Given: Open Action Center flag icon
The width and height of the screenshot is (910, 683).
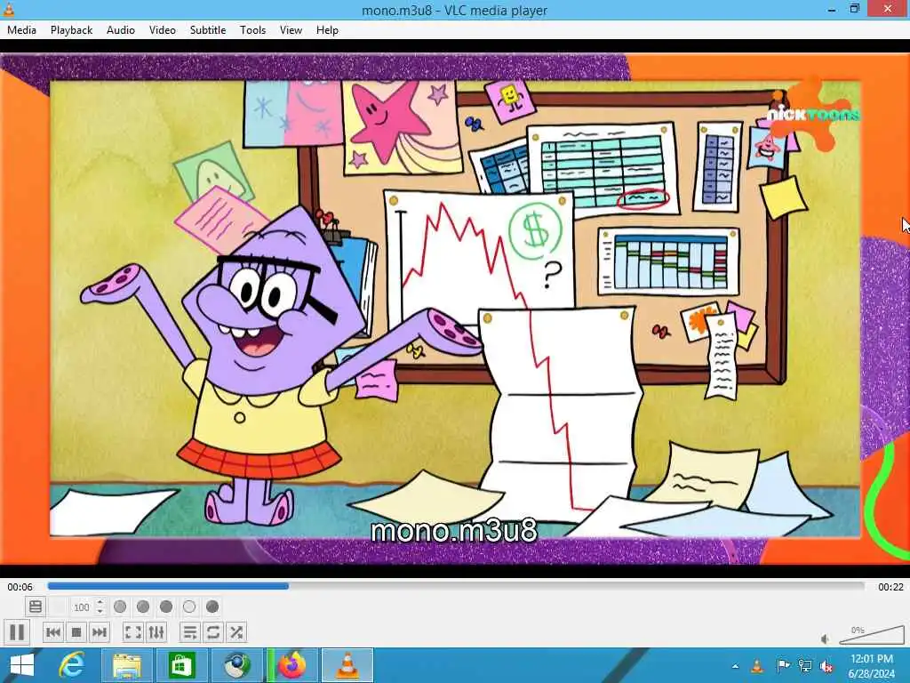Looking at the screenshot, I should click(x=782, y=666).
